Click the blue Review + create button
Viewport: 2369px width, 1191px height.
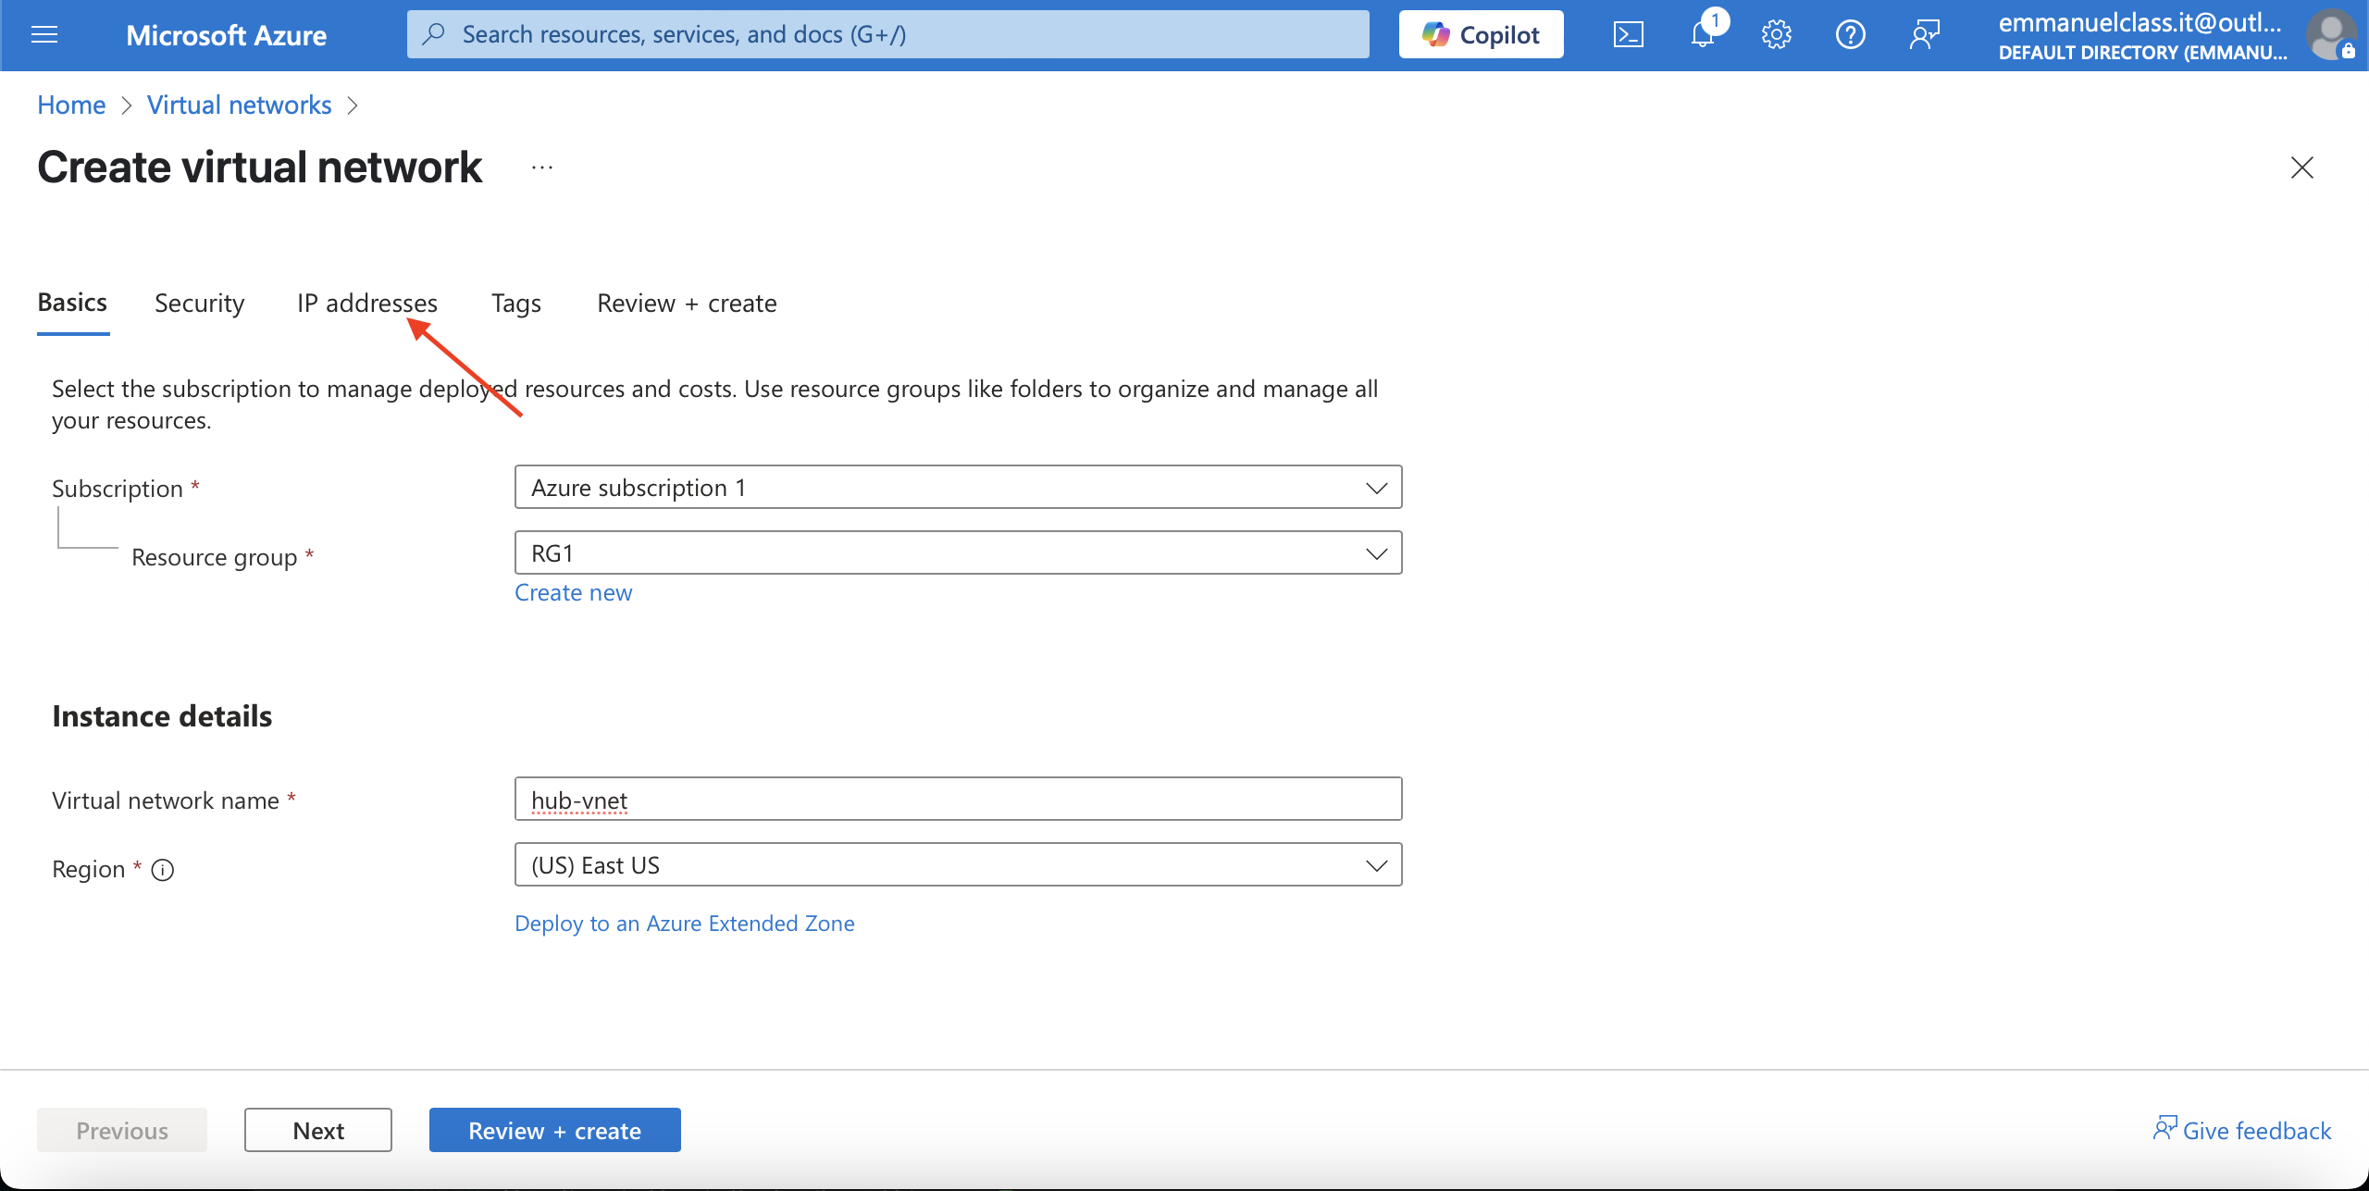tap(555, 1131)
